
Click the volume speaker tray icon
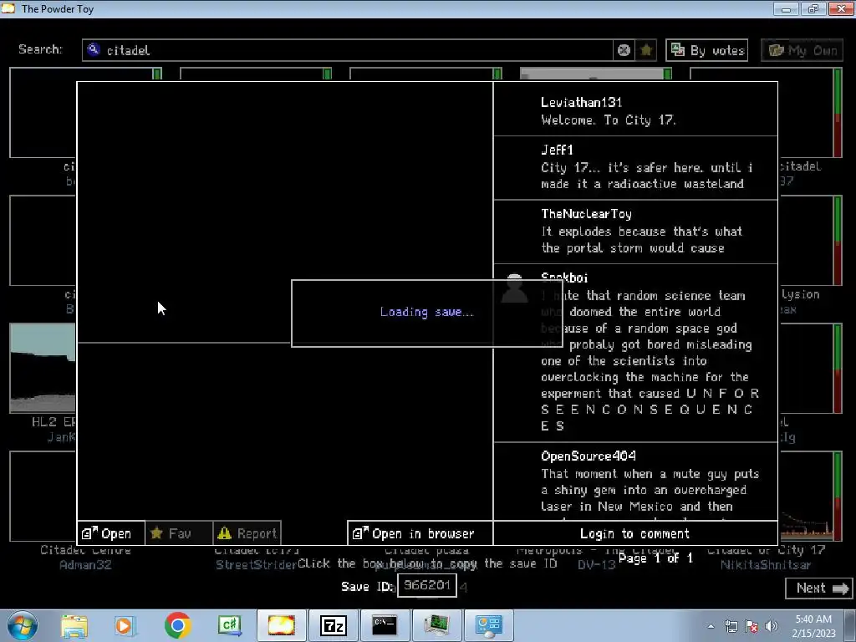[772, 626]
